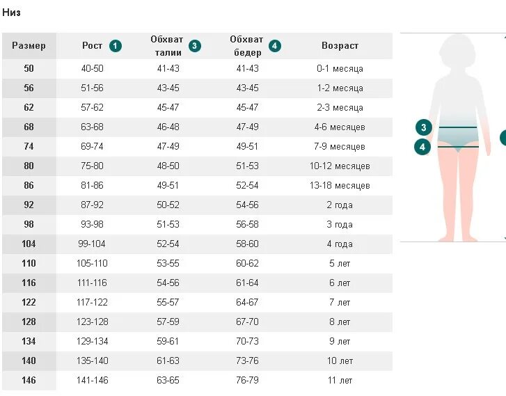Click the waist marker 3 on the body figure
The height and width of the screenshot is (396, 506).
[x=424, y=127]
